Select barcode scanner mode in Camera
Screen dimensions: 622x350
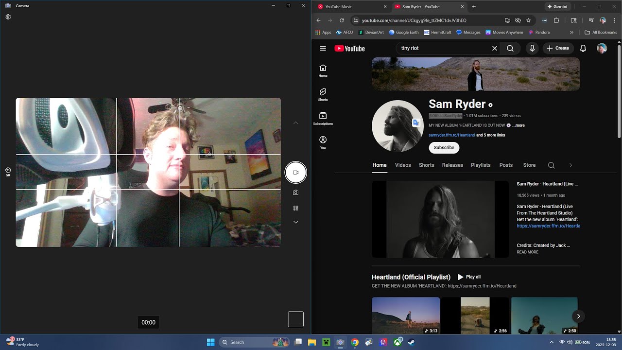pos(295,208)
